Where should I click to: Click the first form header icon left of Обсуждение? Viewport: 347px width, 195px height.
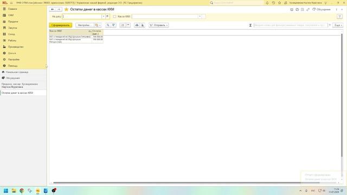pyautogui.click(x=292, y=9)
